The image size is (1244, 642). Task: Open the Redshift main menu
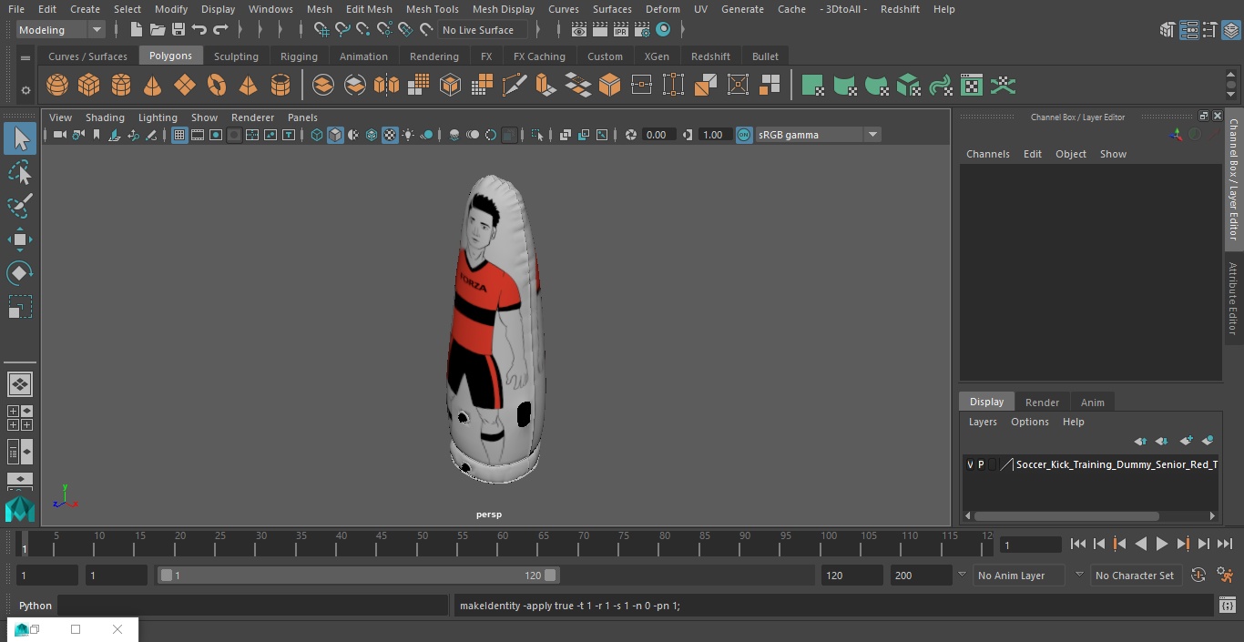(900, 9)
